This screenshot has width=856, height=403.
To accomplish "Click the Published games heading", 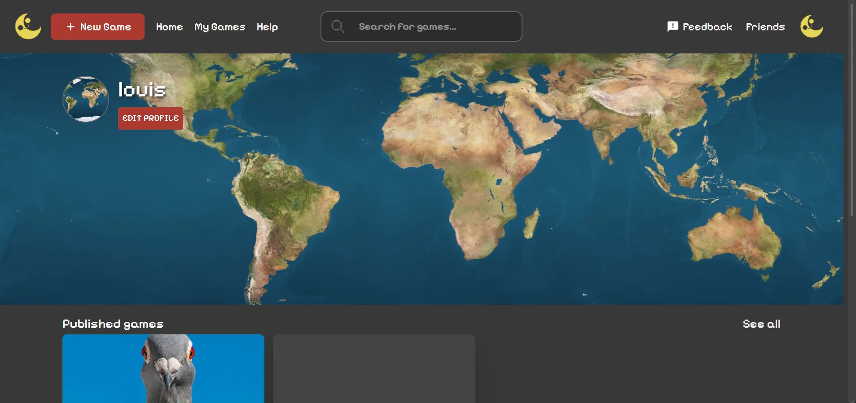I will (x=113, y=324).
